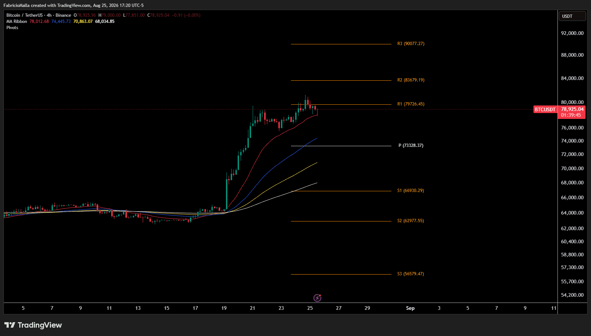Click the 80,000.00 price axis label
The height and width of the screenshot is (336, 591).
click(572, 102)
